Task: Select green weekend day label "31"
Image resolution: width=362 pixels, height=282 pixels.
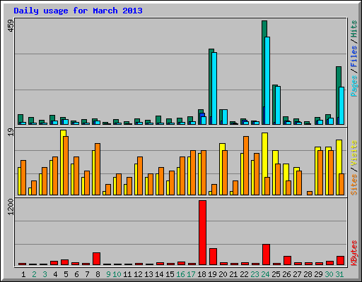Action: [339, 274]
